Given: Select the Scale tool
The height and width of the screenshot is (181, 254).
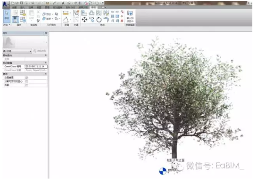Looking at the screenshot, I should tap(117, 16).
